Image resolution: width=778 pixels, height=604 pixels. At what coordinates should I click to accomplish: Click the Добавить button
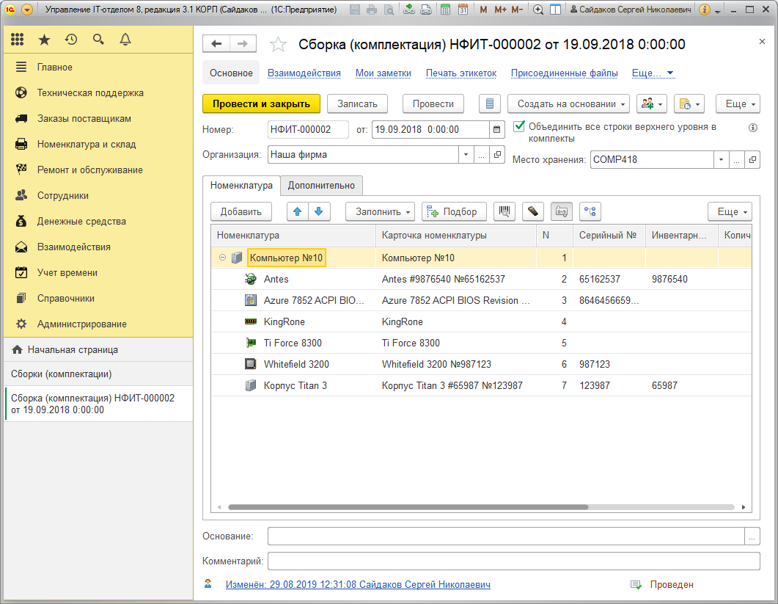click(x=241, y=211)
